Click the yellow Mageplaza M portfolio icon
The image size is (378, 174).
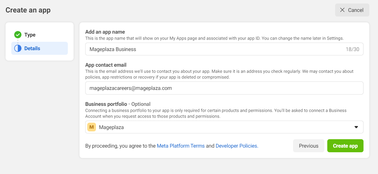pos(92,127)
